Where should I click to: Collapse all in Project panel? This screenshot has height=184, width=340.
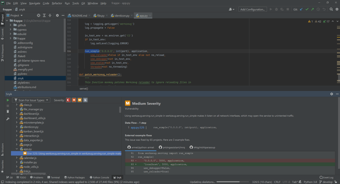click(50, 16)
